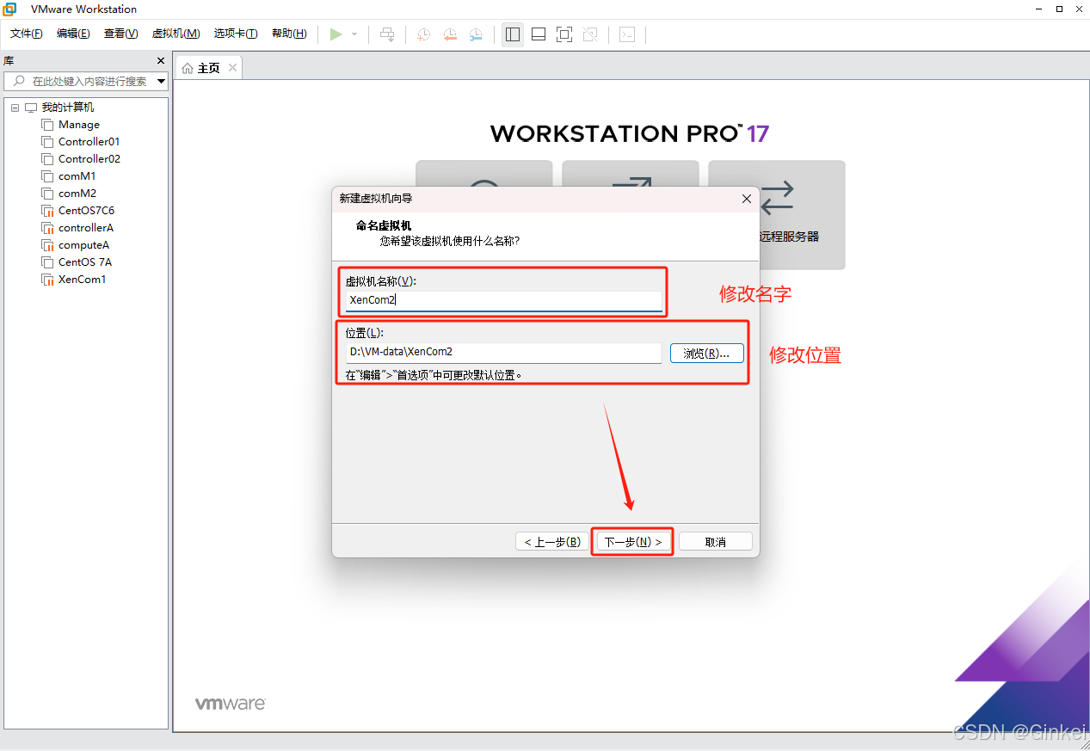The height and width of the screenshot is (751, 1090).
Task: Toggle the thumbnail bar view icon
Action: point(539,34)
